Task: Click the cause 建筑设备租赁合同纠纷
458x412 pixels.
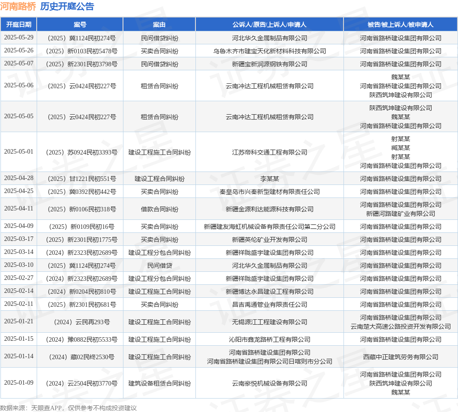Action: click(160, 383)
